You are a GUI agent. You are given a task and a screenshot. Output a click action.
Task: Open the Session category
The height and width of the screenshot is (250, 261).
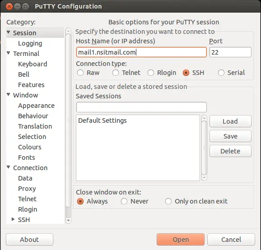25,33
